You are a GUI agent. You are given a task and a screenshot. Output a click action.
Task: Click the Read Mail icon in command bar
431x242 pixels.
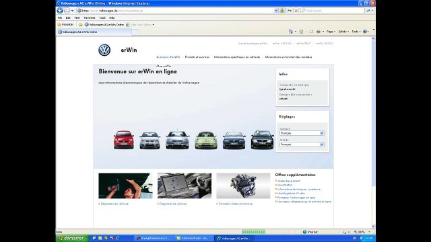tap(311, 32)
